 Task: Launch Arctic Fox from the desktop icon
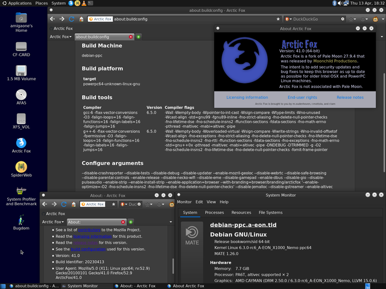[x=21, y=145]
